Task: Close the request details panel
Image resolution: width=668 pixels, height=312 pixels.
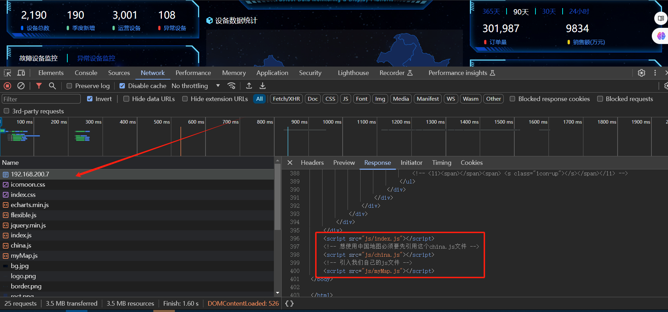Action: coord(290,163)
